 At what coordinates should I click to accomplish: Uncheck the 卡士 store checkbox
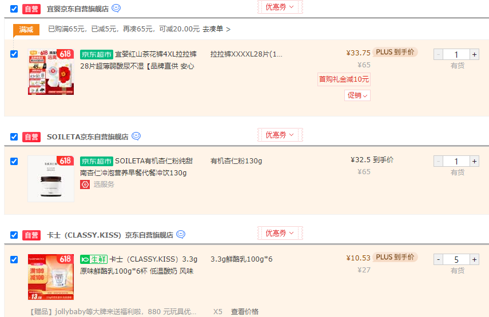point(14,235)
